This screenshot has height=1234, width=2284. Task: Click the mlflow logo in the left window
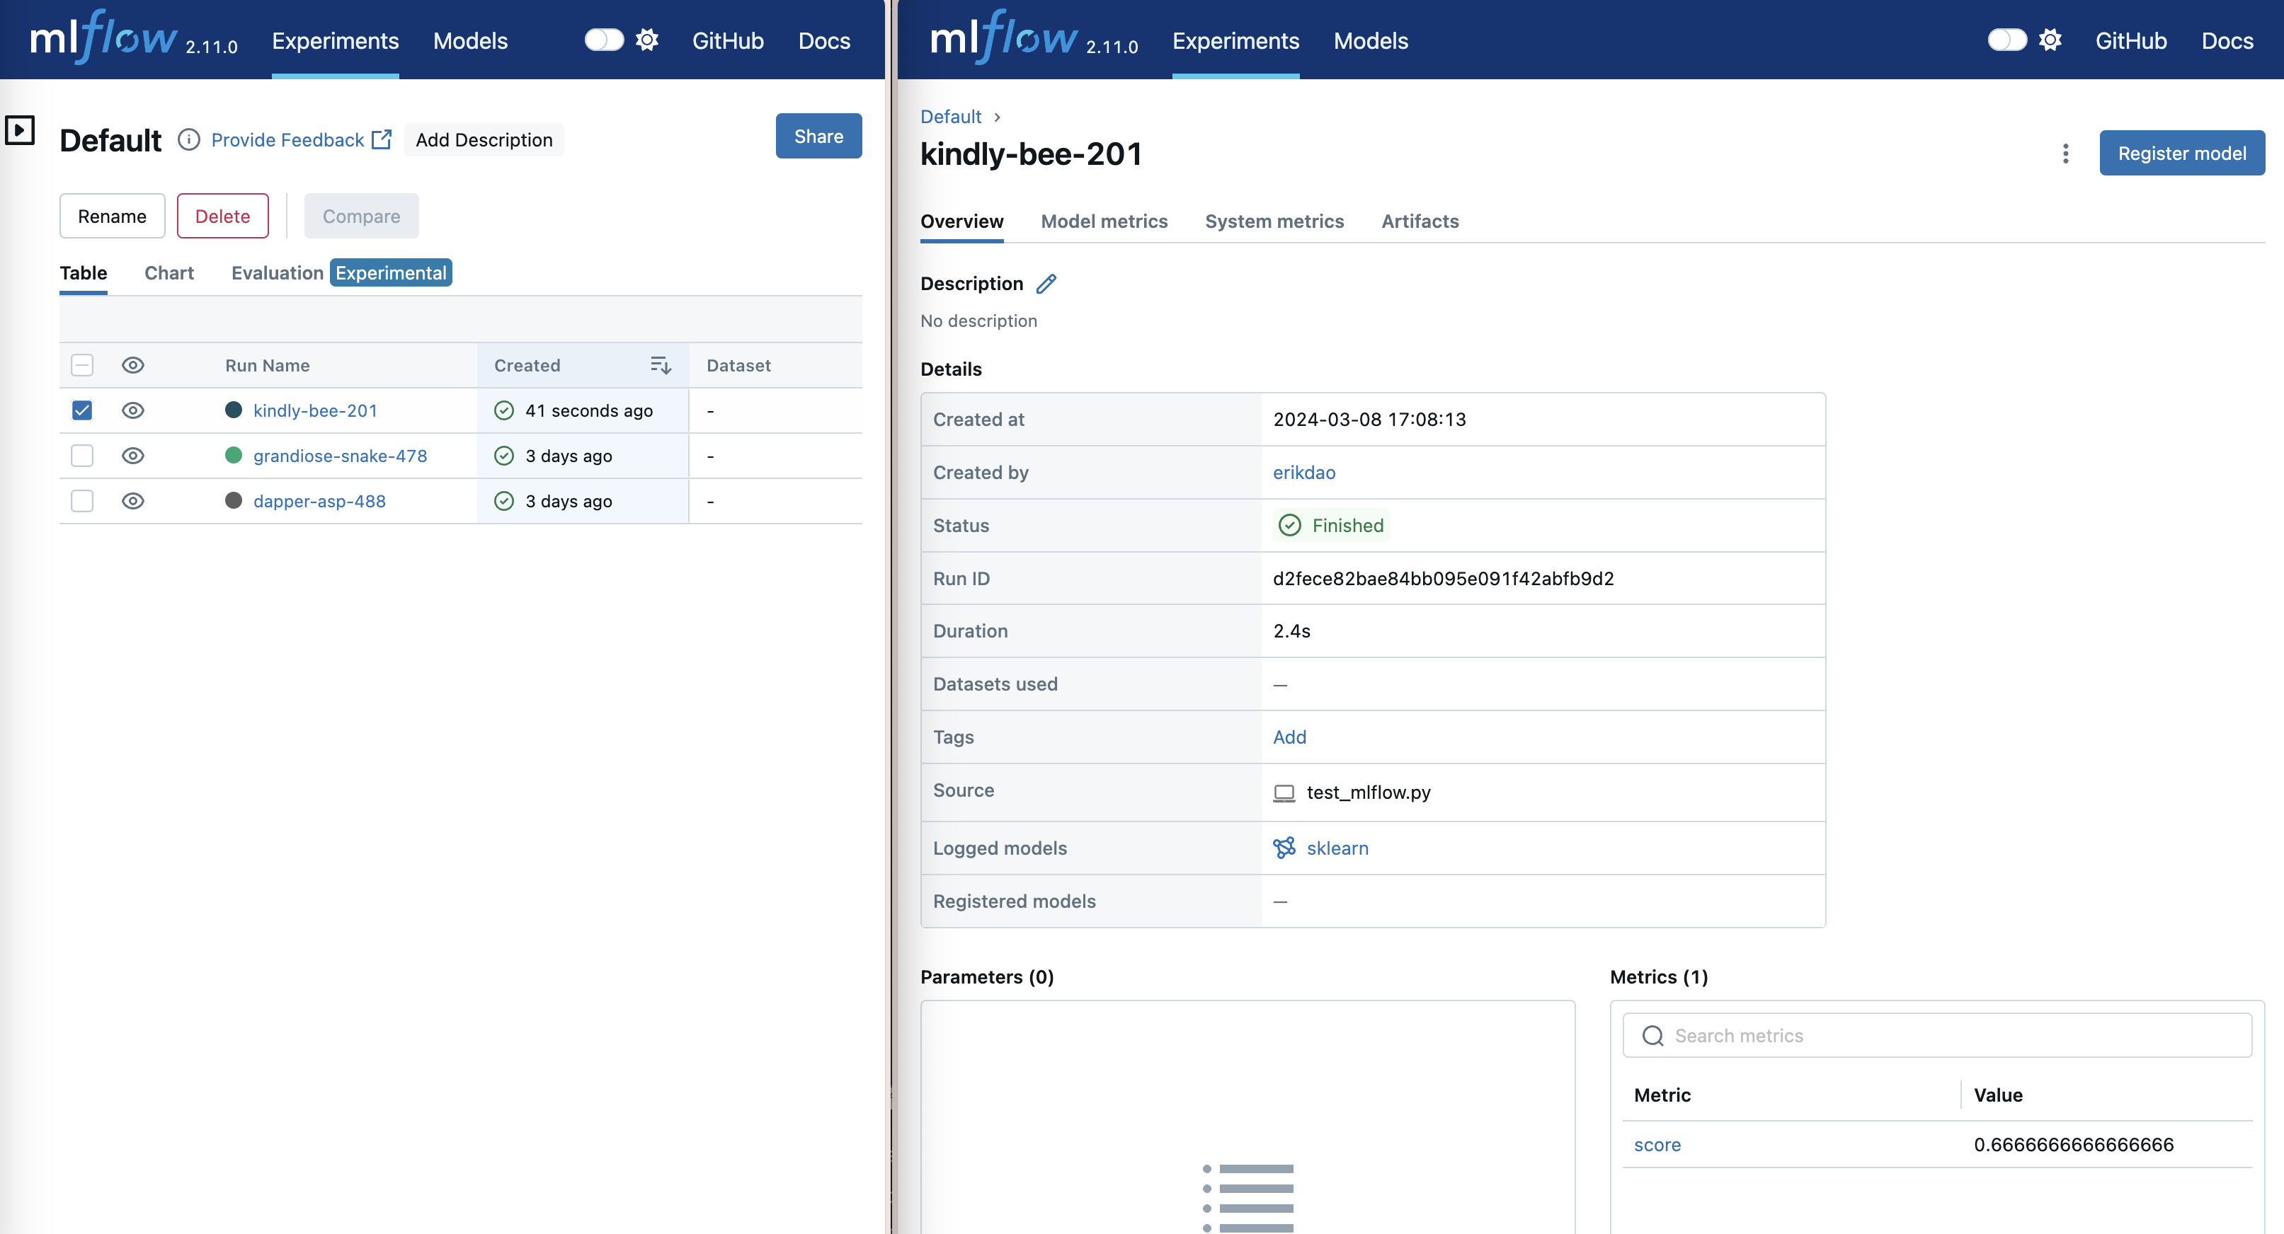(102, 39)
